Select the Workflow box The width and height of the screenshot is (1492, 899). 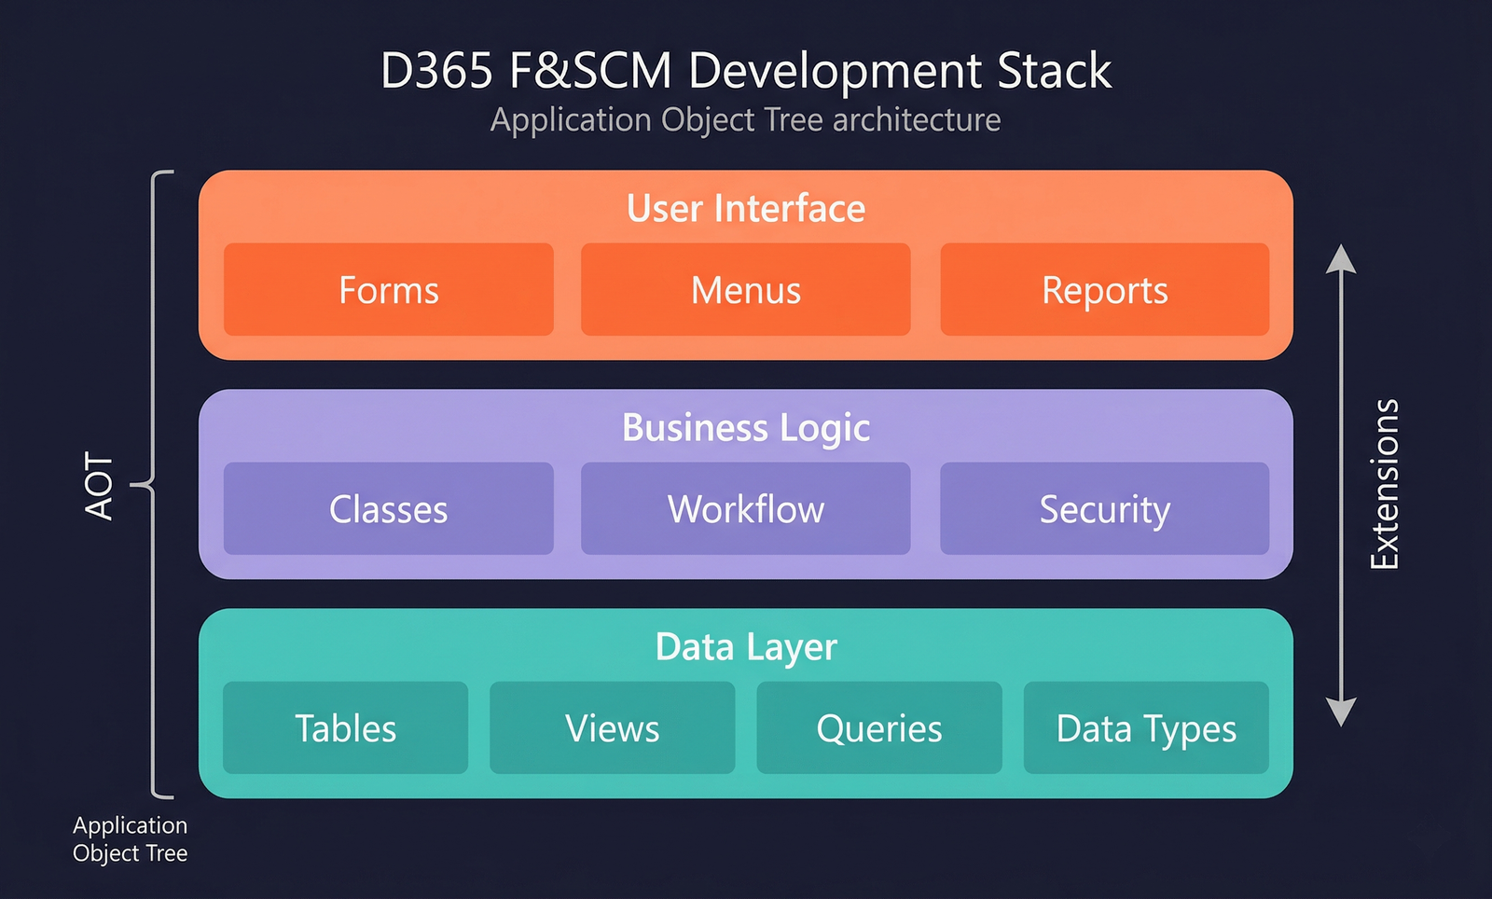point(746,509)
